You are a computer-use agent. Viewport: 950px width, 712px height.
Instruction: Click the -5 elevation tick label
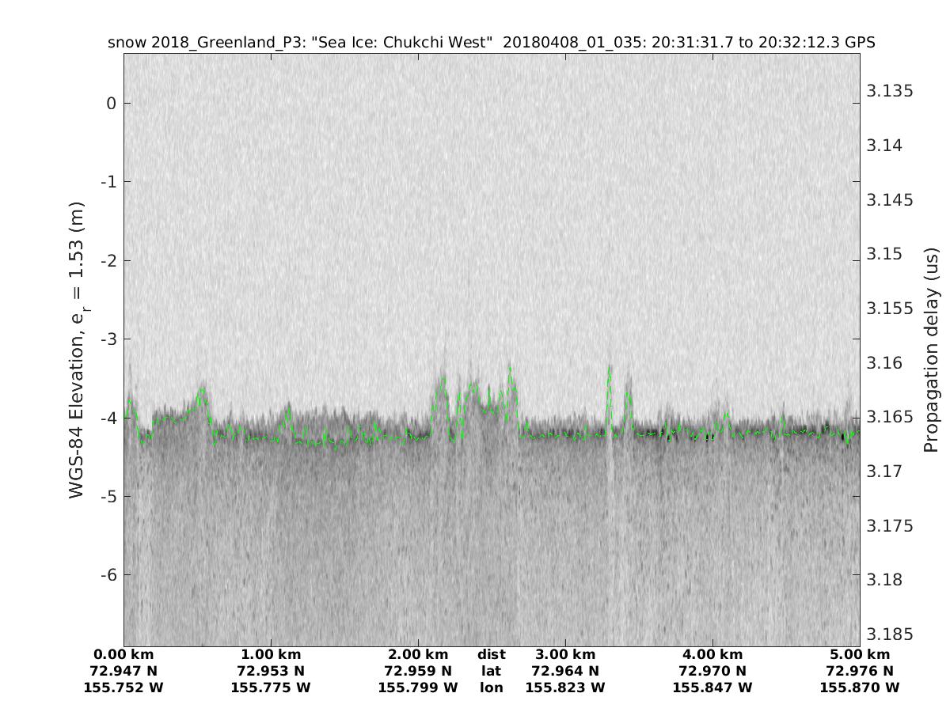coord(108,496)
